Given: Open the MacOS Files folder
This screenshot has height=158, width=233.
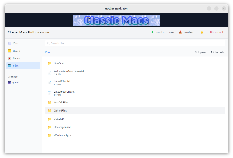Looking at the screenshot, I should [61, 103].
